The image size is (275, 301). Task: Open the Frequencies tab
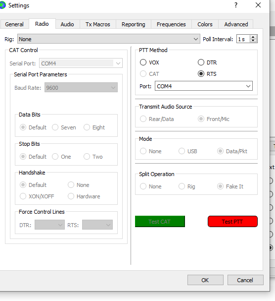tap(171, 24)
